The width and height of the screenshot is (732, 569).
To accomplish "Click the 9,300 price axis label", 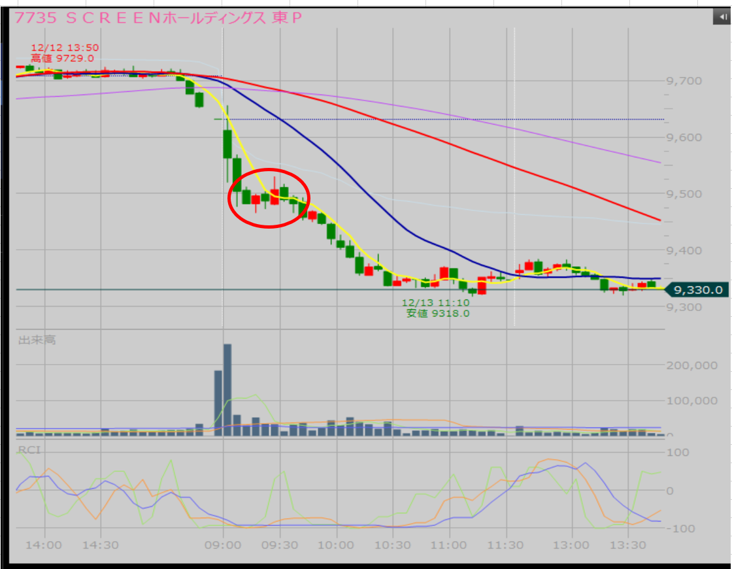I will click(x=684, y=307).
